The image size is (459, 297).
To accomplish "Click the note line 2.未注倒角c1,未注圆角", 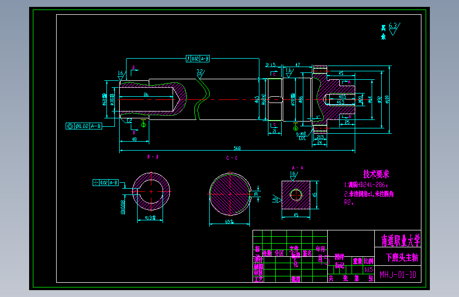I will point(369,194).
